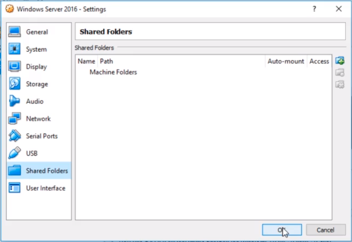
Task: Select the Shared Folders settings page
Action: [x=39, y=170]
